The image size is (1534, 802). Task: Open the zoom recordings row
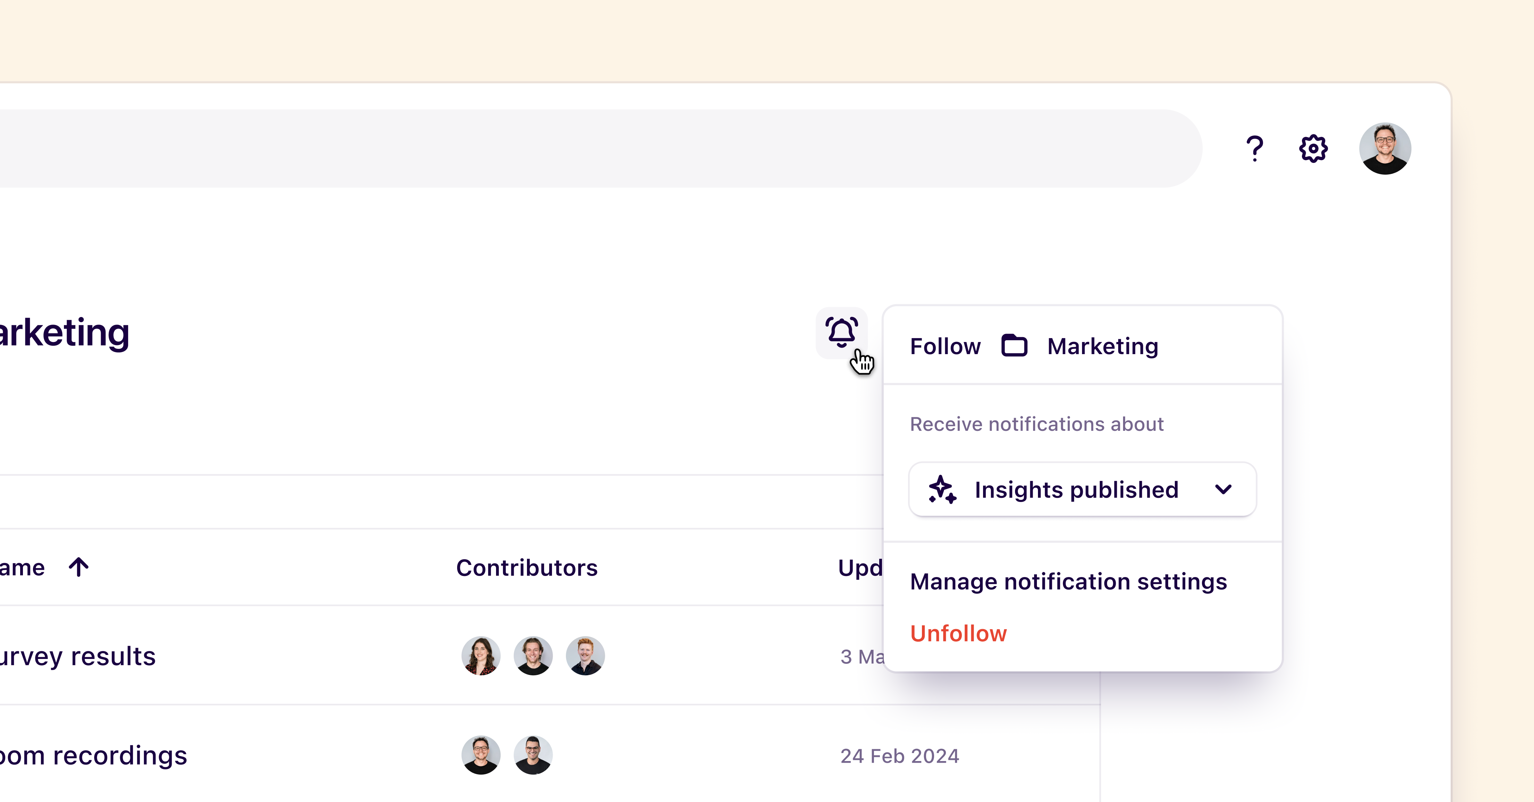point(93,755)
